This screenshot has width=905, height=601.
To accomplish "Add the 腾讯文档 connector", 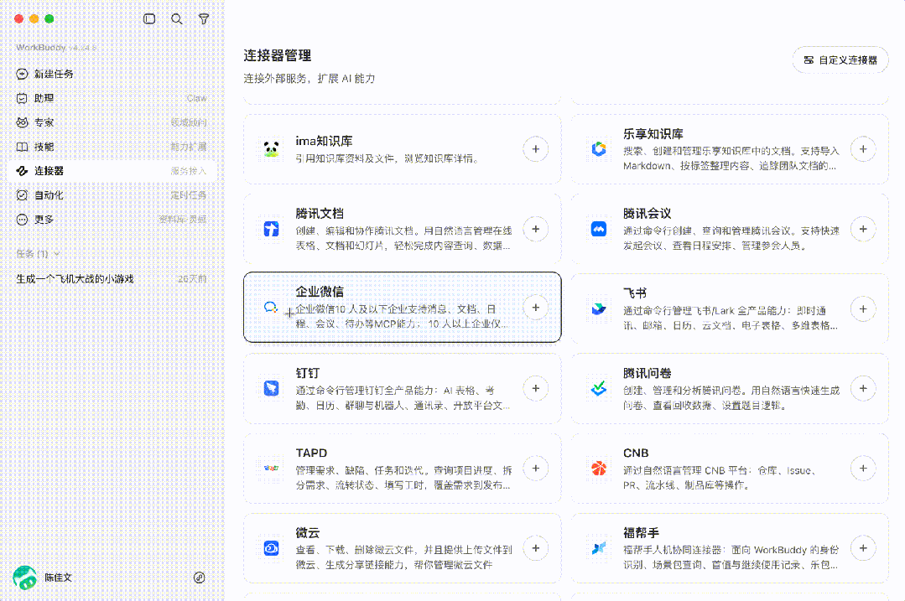I will pos(536,229).
